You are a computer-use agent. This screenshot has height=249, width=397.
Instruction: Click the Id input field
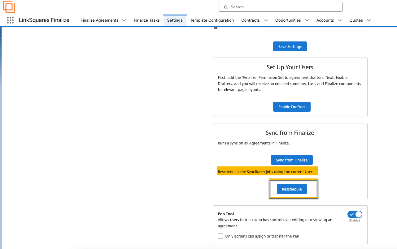(315, 29)
